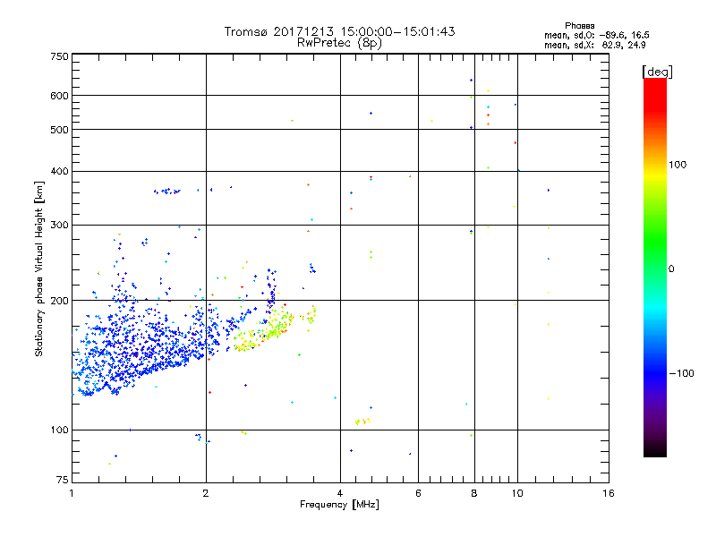The width and height of the screenshot is (716, 537).
Task: Click the plot title 'Tromsø 20171213 15:00:00-15:01:43'
Action: coord(339,31)
